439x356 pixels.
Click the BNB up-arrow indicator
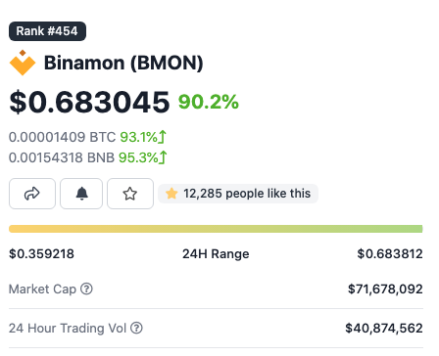pos(163,157)
